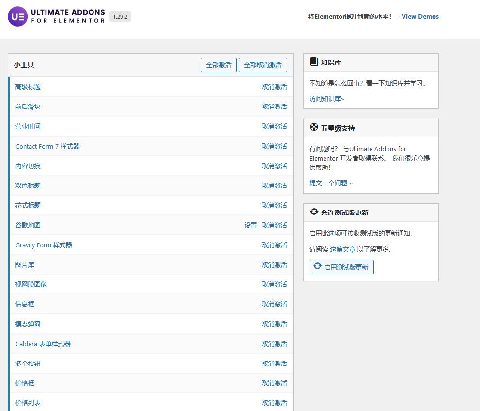The image size is (480, 411).
Task: Deactivate the 信息框 widget
Action: point(274,304)
